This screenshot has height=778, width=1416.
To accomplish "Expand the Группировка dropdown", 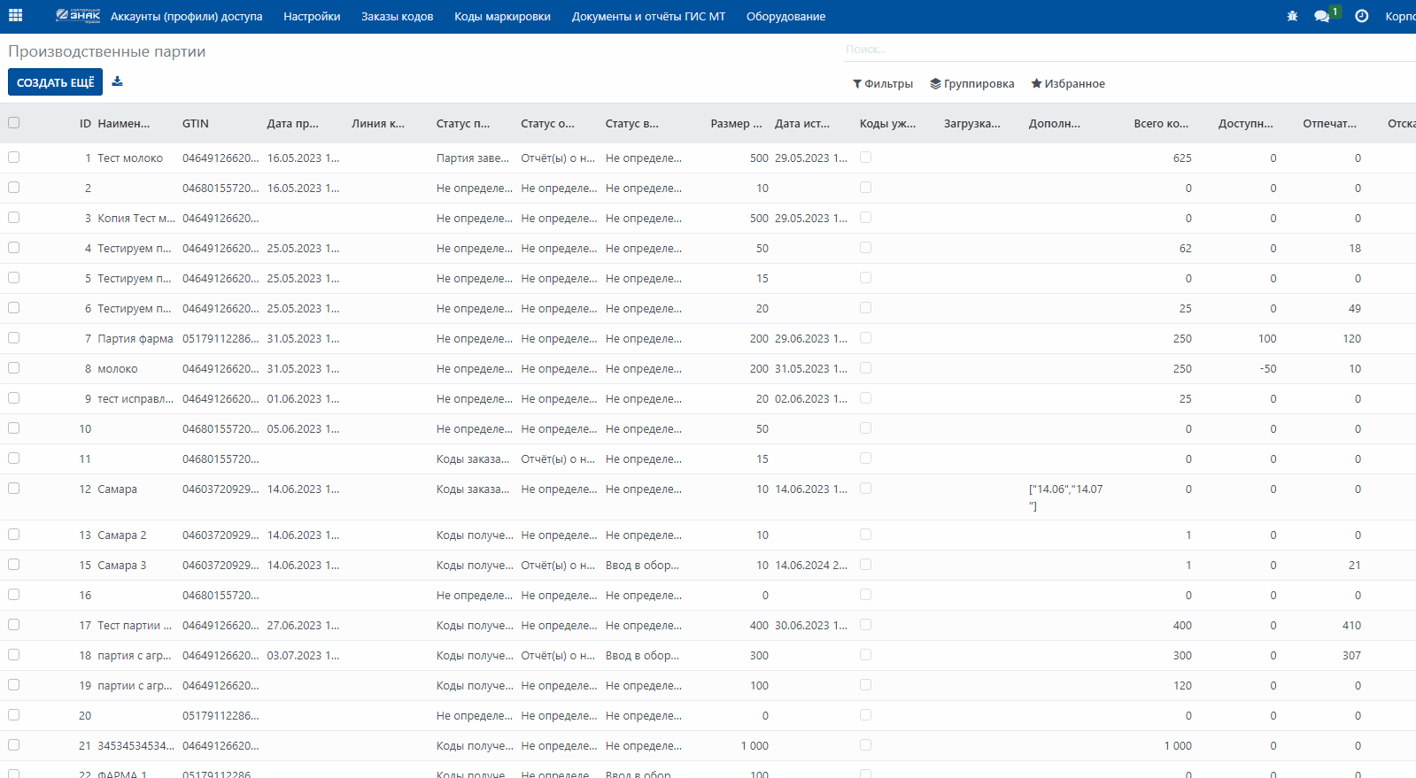I will point(972,84).
